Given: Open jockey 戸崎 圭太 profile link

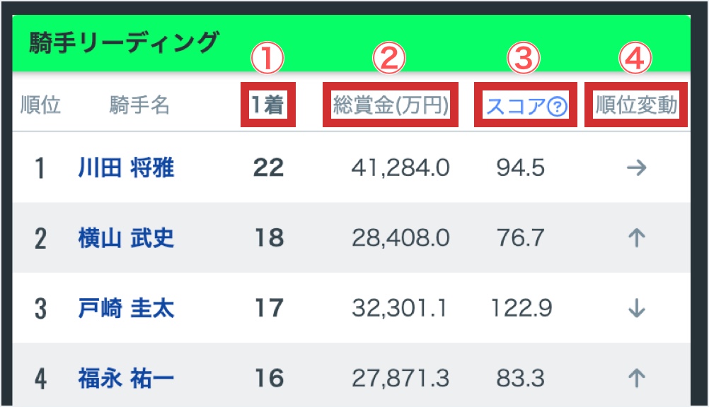Looking at the screenshot, I should click(x=126, y=309).
